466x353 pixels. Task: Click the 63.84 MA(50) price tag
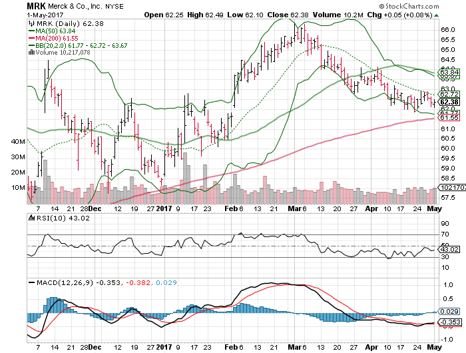449,73
